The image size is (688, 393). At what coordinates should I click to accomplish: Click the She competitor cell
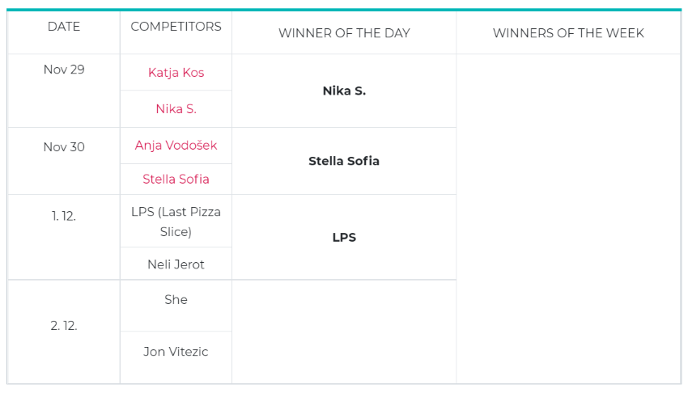[x=176, y=306]
